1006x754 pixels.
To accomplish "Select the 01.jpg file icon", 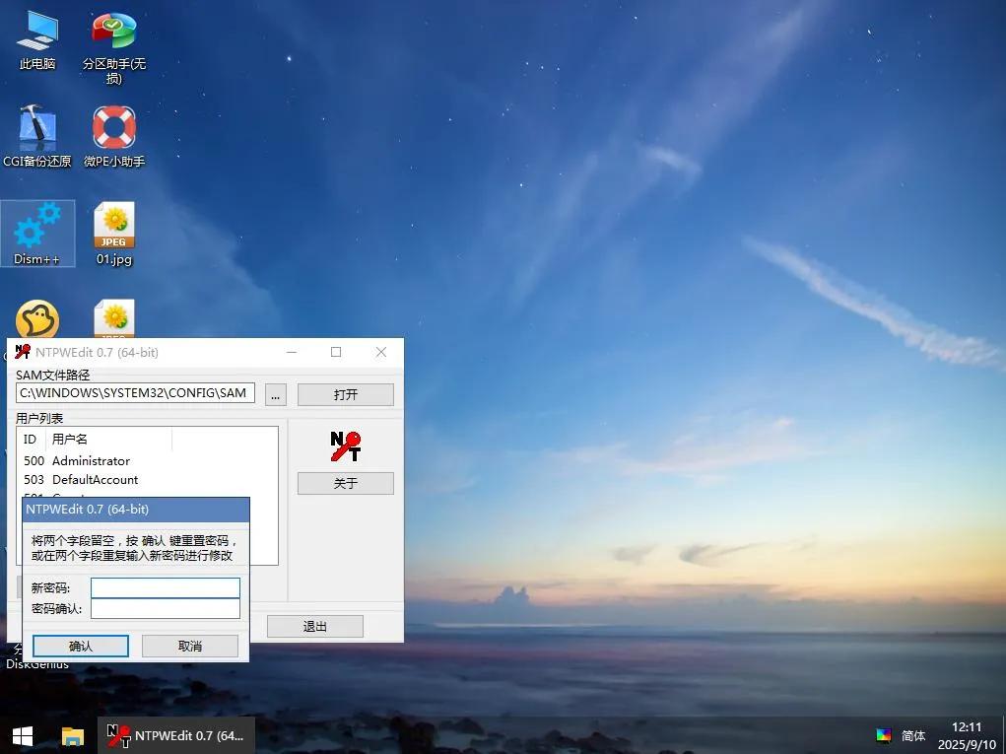I will point(114,227).
